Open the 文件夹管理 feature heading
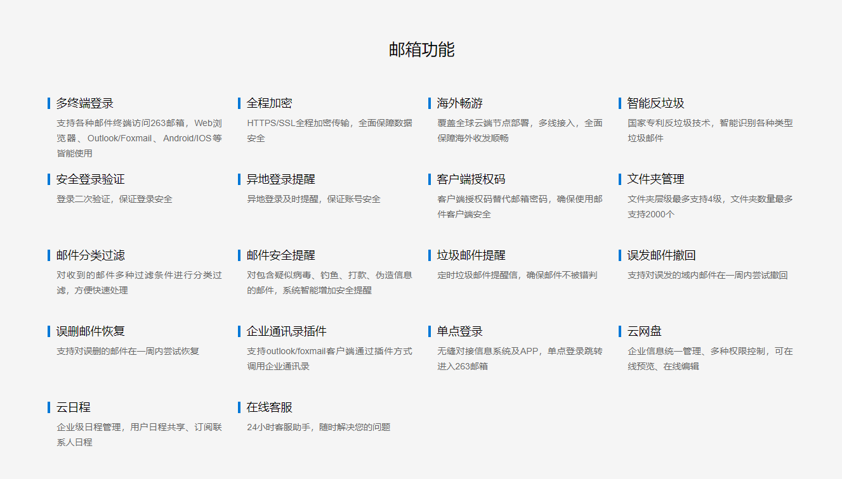The height and width of the screenshot is (479, 842). [x=655, y=179]
